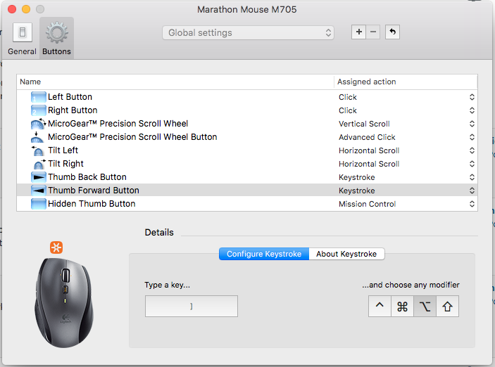Close the Marathon Mouse M705 window

[x=12, y=9]
